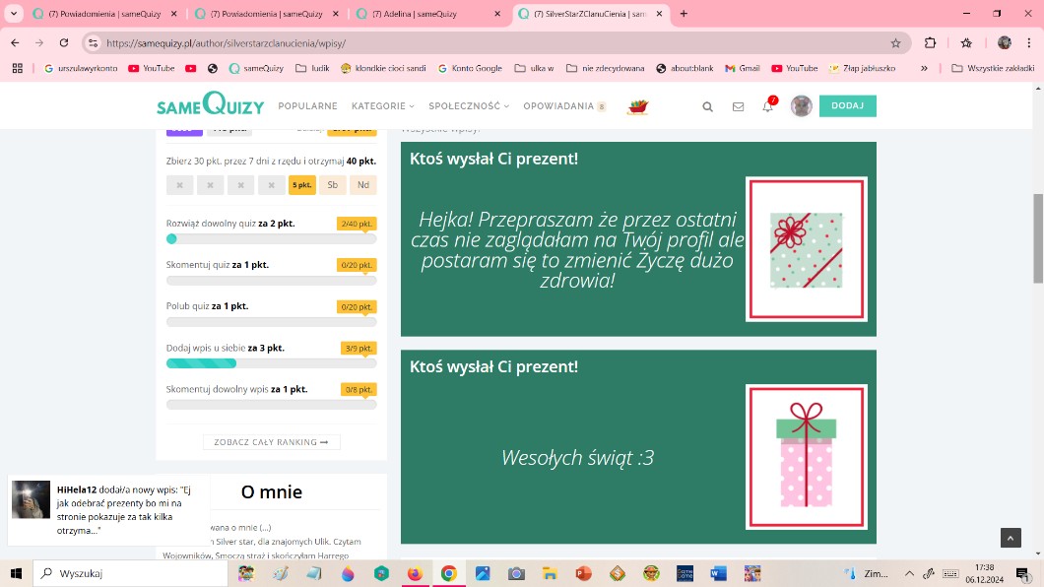Screen dimensions: 1044x587
Task: Click the pink polka-dot gift image
Action: pyautogui.click(x=806, y=456)
